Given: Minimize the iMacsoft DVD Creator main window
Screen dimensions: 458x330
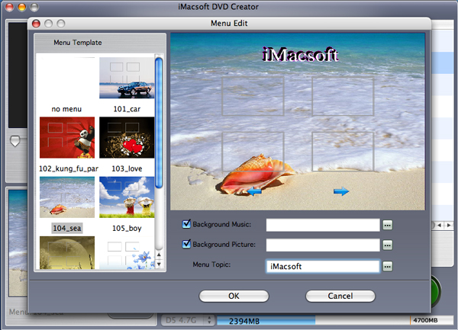Looking at the screenshot, I should coord(22,7).
